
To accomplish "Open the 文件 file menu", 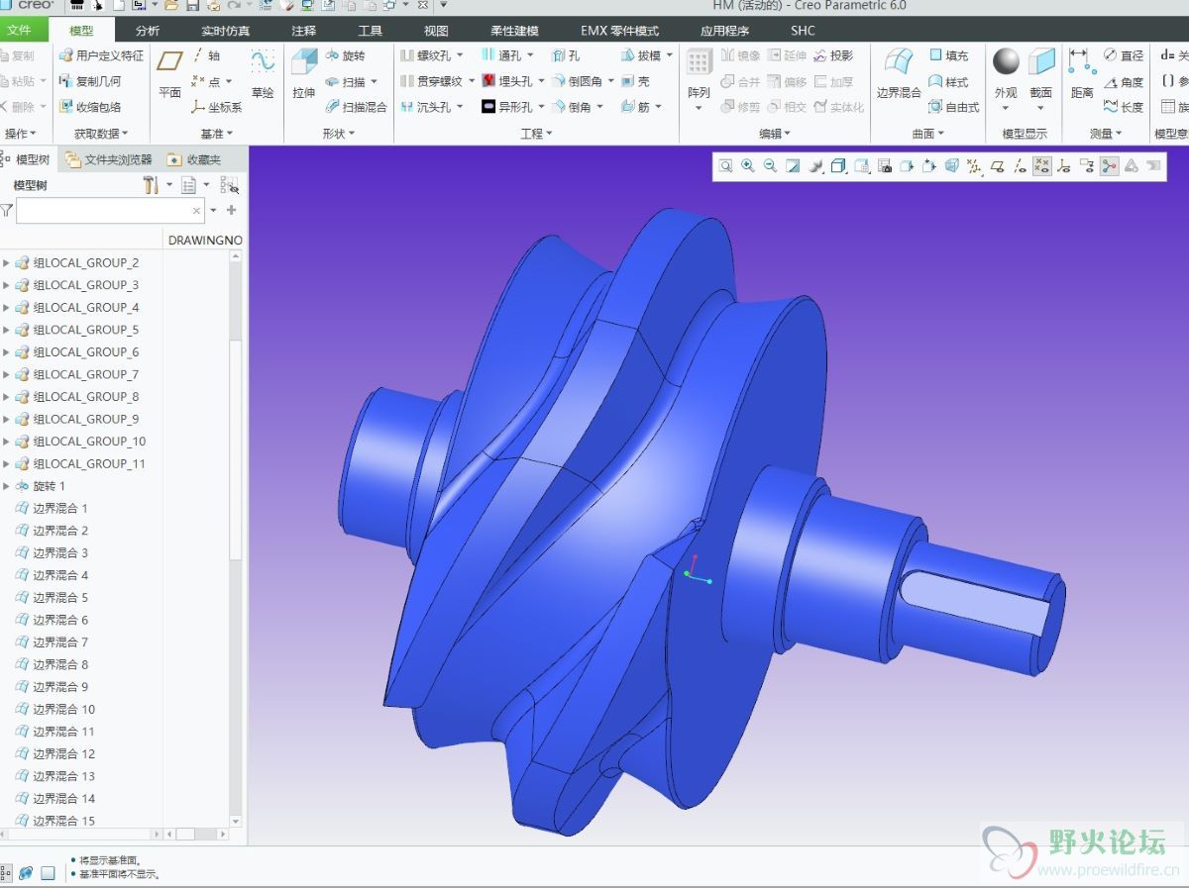I will tap(21, 31).
